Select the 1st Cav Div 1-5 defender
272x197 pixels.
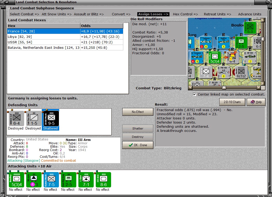pos(33,118)
